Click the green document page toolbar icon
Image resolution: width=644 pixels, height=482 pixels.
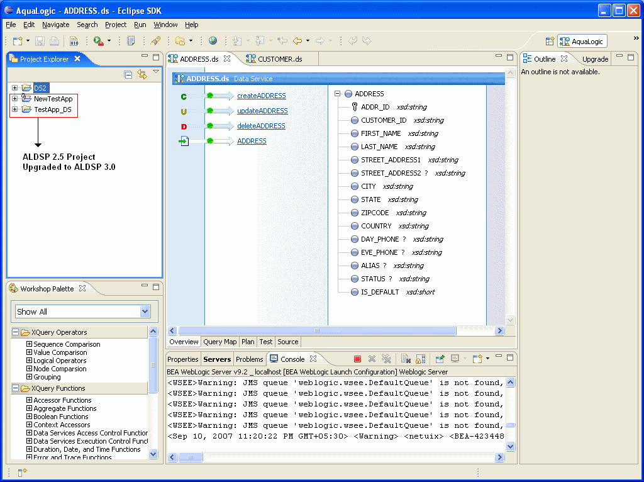pyautogui.click(x=131, y=41)
